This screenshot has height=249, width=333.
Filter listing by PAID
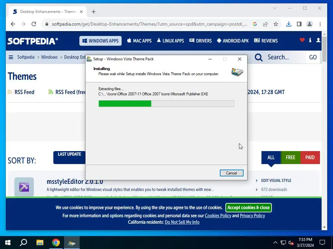[x=310, y=157]
